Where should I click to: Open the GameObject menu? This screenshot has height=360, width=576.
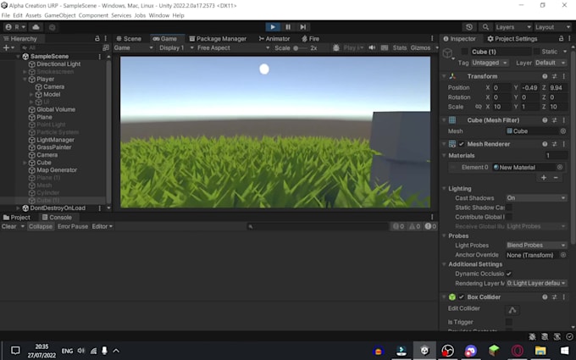(x=60, y=15)
